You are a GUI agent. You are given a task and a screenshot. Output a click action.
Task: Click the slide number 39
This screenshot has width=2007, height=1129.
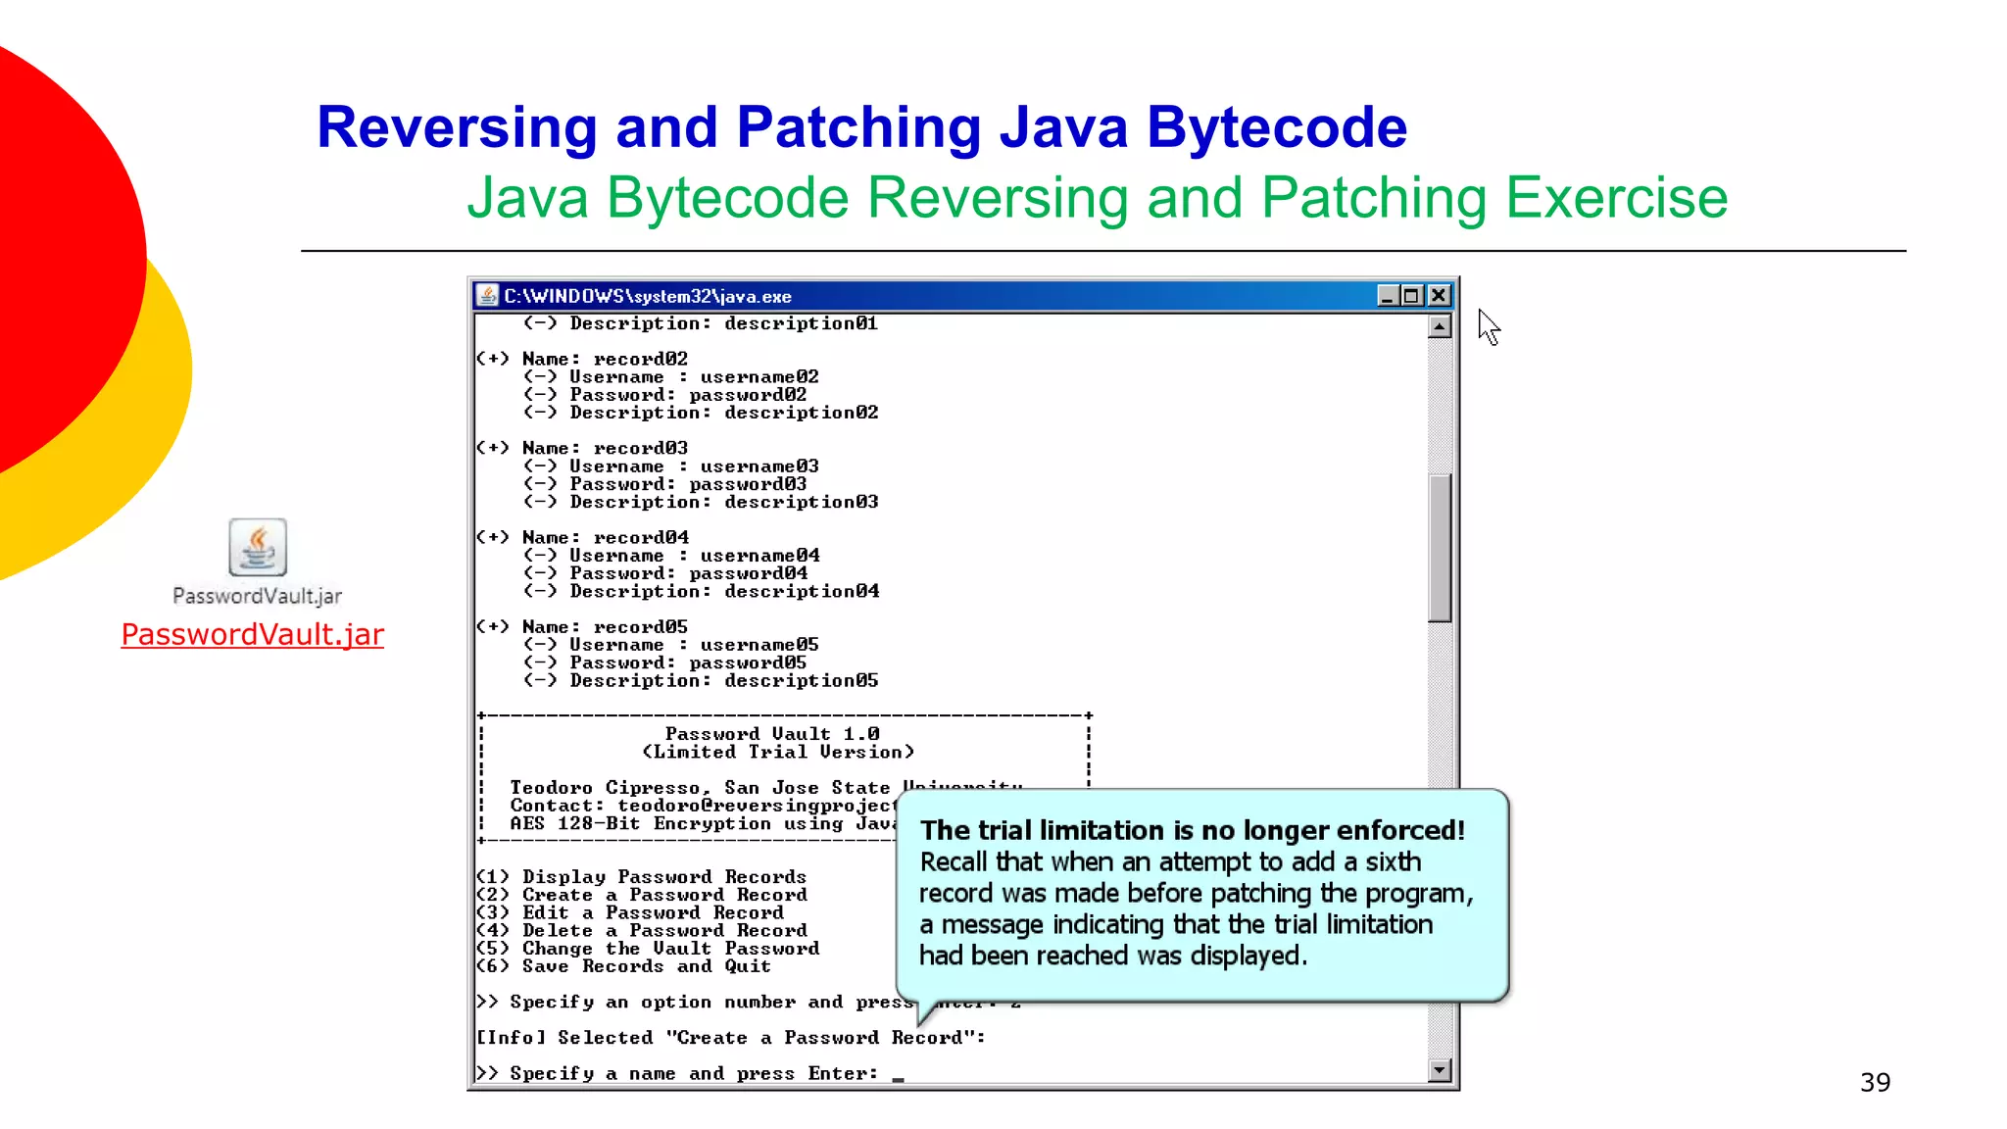point(1876,1082)
